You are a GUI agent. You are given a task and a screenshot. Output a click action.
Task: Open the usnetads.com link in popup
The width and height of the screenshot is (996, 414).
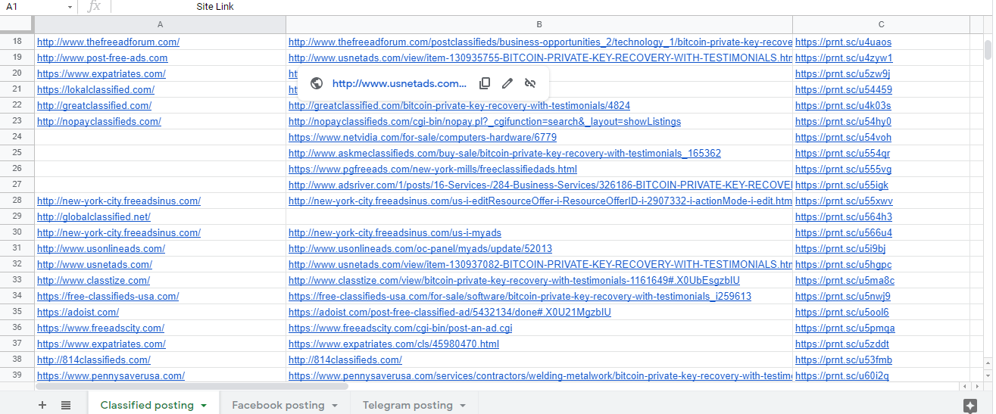(399, 83)
